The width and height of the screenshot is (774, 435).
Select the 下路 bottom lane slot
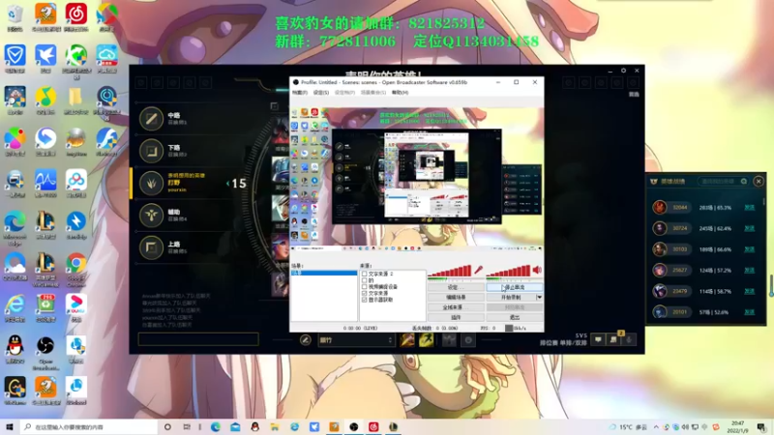193,151
